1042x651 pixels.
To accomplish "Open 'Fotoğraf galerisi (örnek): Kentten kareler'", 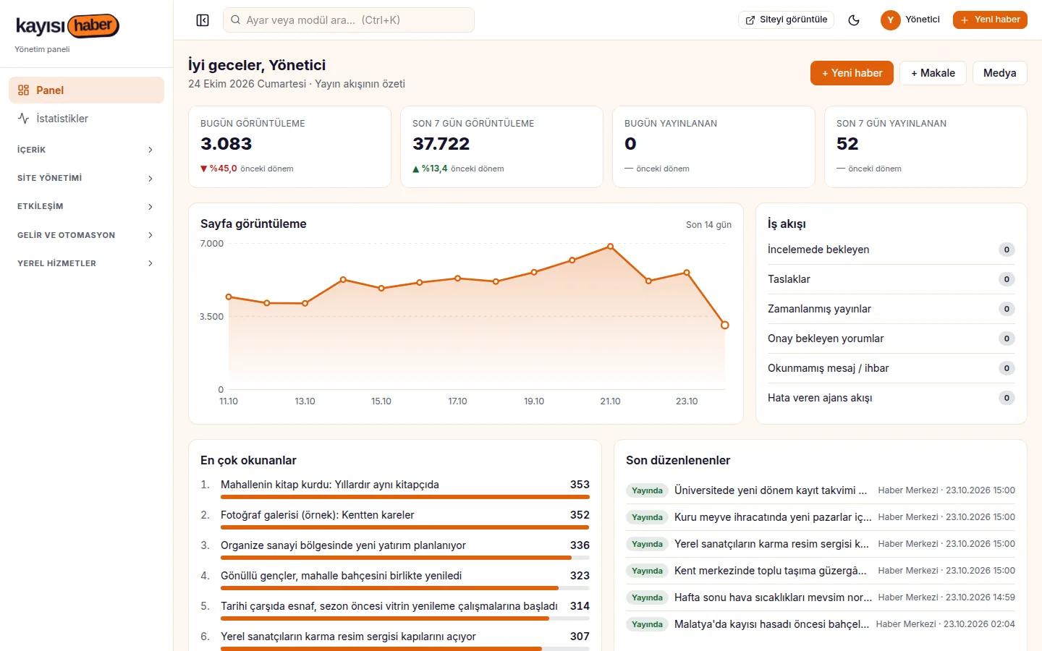I will (x=318, y=515).
